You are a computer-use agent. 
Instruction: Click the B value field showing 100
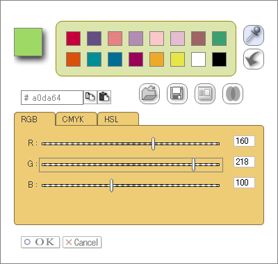244,183
